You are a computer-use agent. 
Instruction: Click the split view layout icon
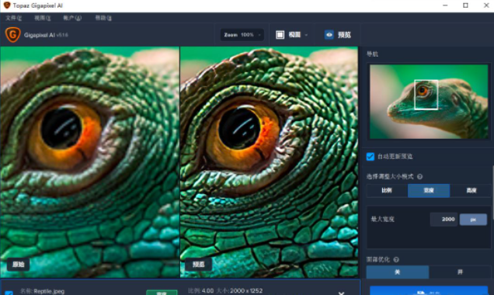[280, 35]
